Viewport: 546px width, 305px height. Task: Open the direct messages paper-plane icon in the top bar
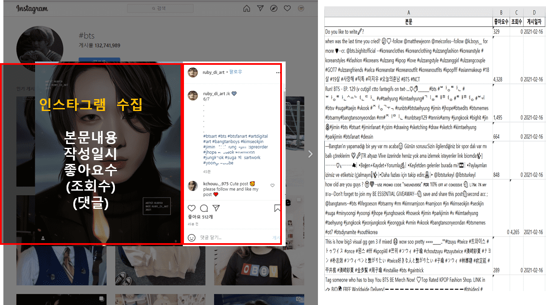pos(260,8)
